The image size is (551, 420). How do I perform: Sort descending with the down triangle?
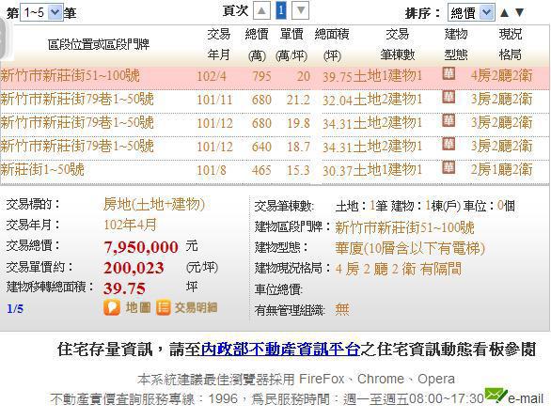coord(519,12)
